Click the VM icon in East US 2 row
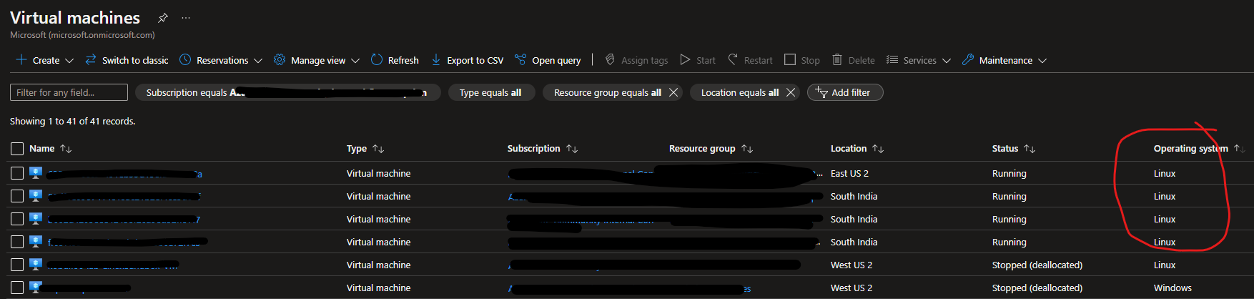The width and height of the screenshot is (1254, 299). [36, 173]
